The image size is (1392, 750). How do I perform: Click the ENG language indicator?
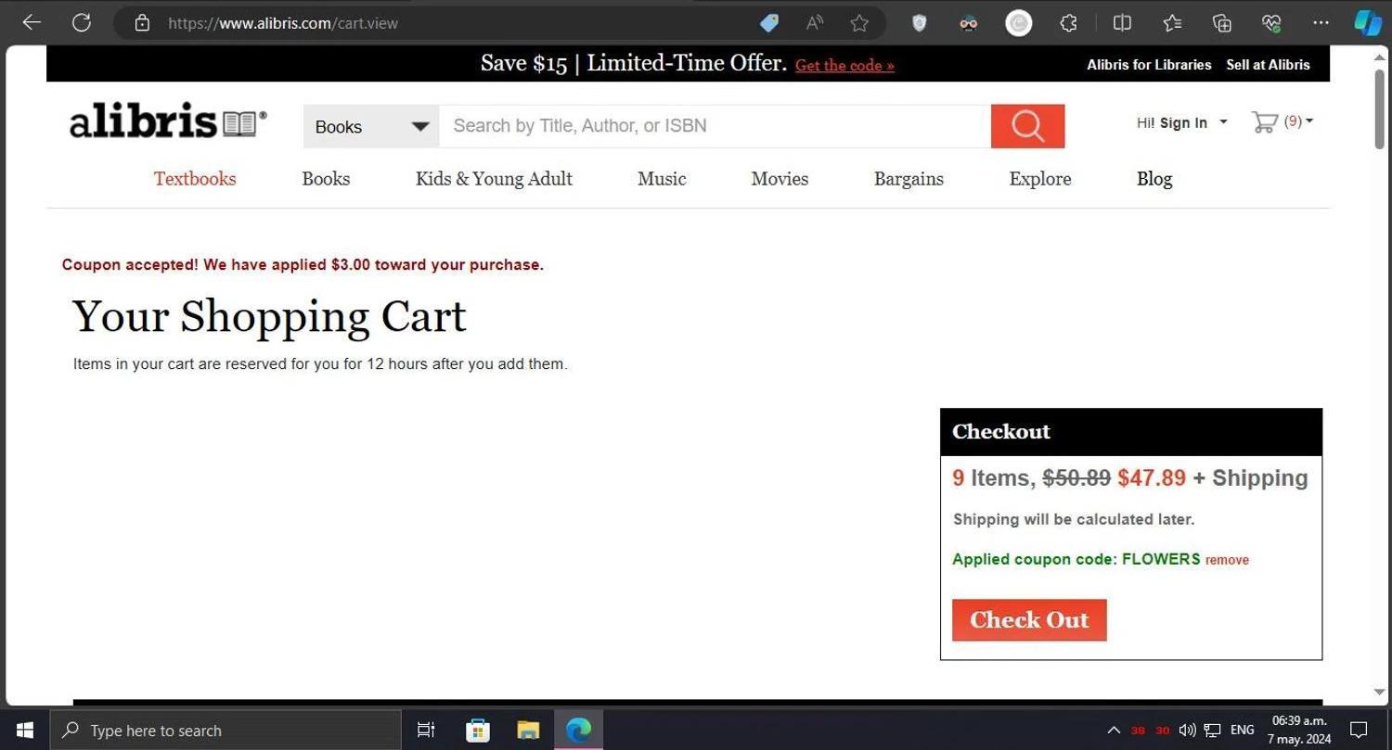point(1242,731)
